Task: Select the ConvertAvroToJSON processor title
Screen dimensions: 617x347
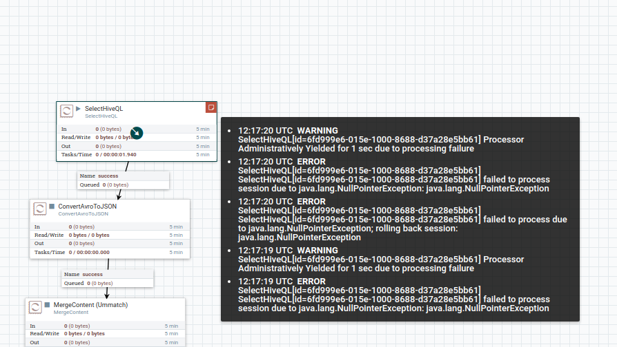Action: tap(88, 207)
